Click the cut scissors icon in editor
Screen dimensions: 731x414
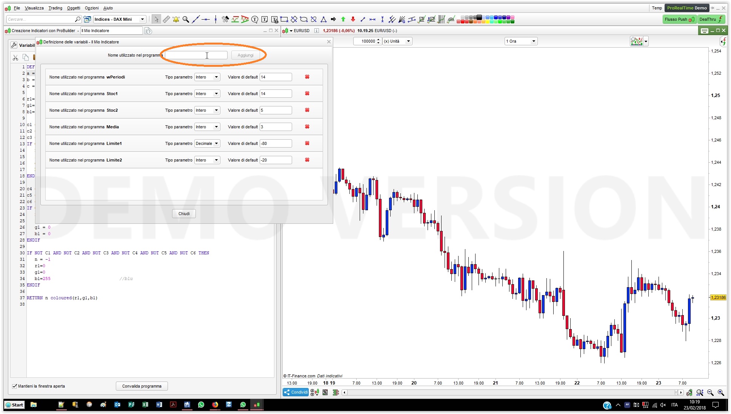pos(15,57)
